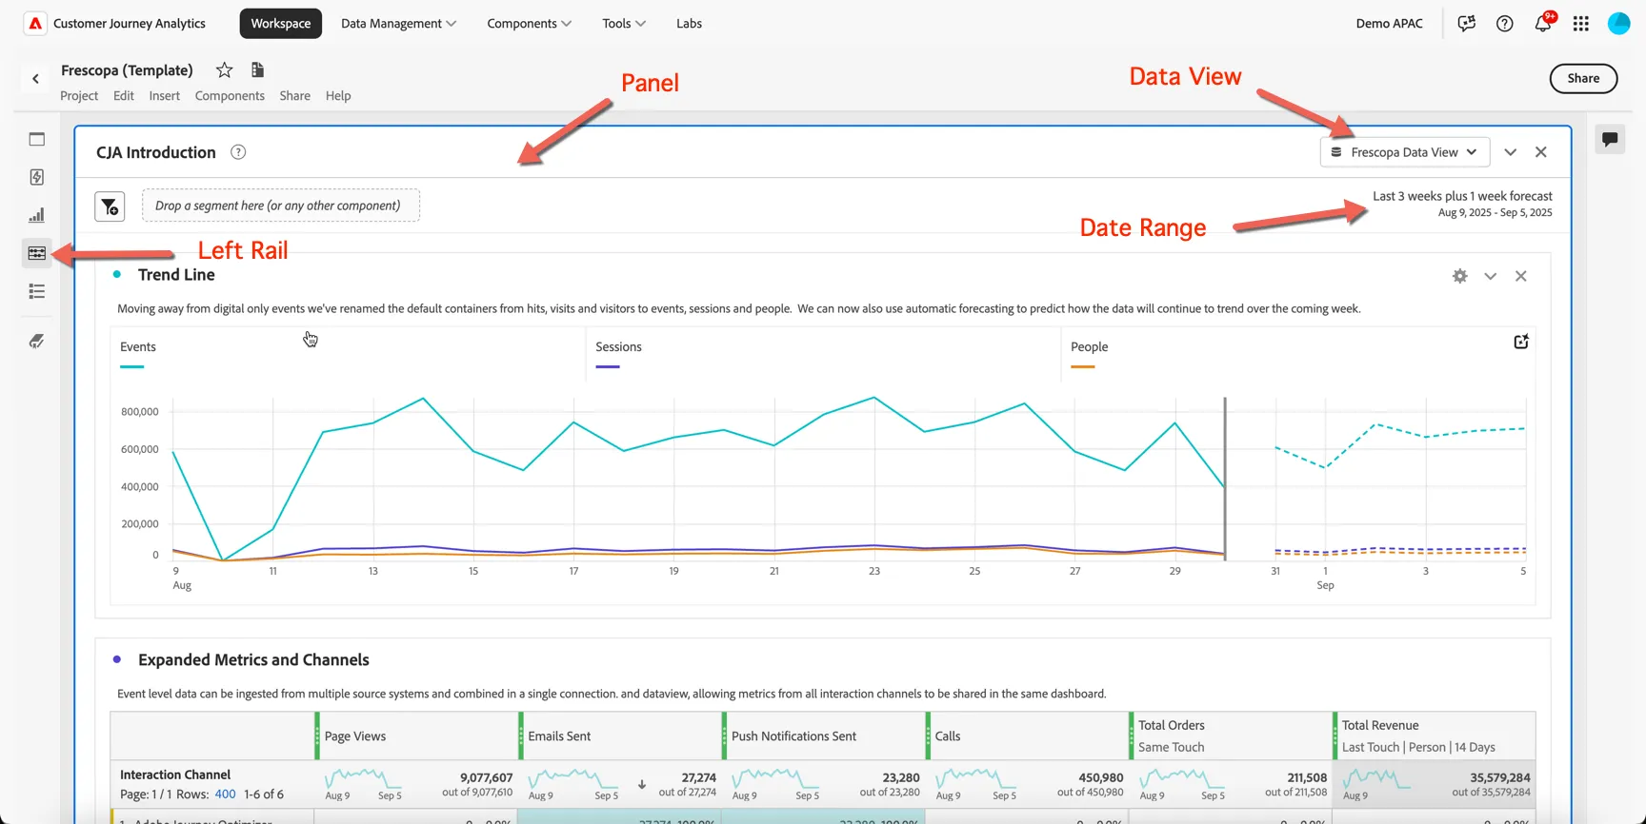Open the Panels icon in left rail
Screen dimensions: 1646x824
37,139
